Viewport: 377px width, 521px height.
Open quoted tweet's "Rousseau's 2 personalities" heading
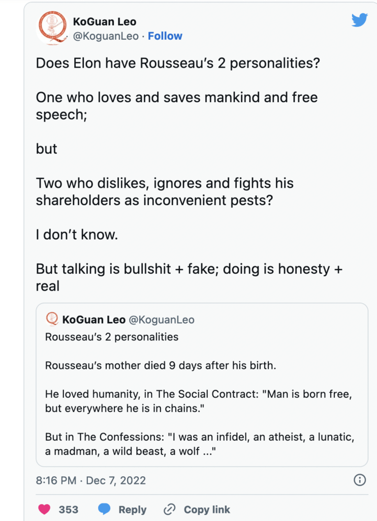(112, 337)
